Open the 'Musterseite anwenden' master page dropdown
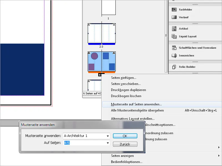This screenshot has height=166, width=222. 108,136
